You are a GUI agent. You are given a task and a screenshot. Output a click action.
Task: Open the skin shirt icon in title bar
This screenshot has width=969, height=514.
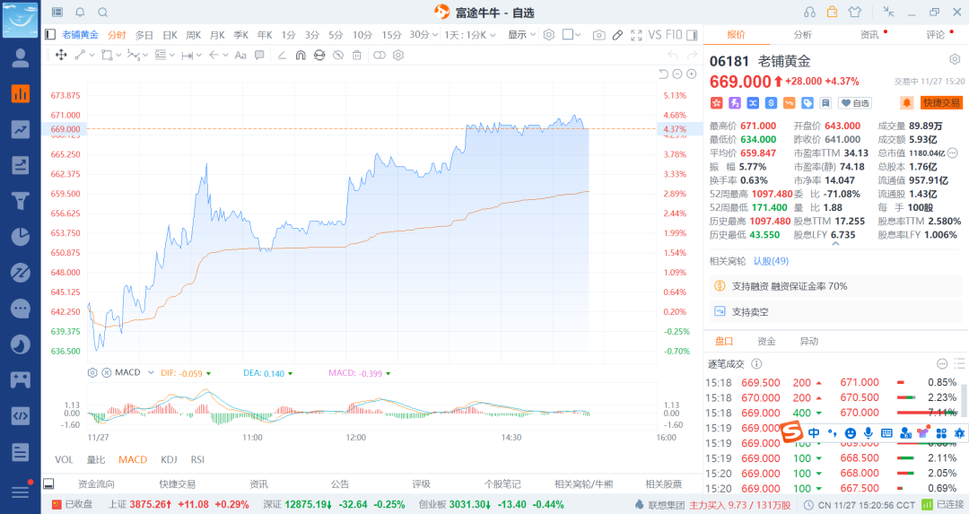(x=855, y=13)
